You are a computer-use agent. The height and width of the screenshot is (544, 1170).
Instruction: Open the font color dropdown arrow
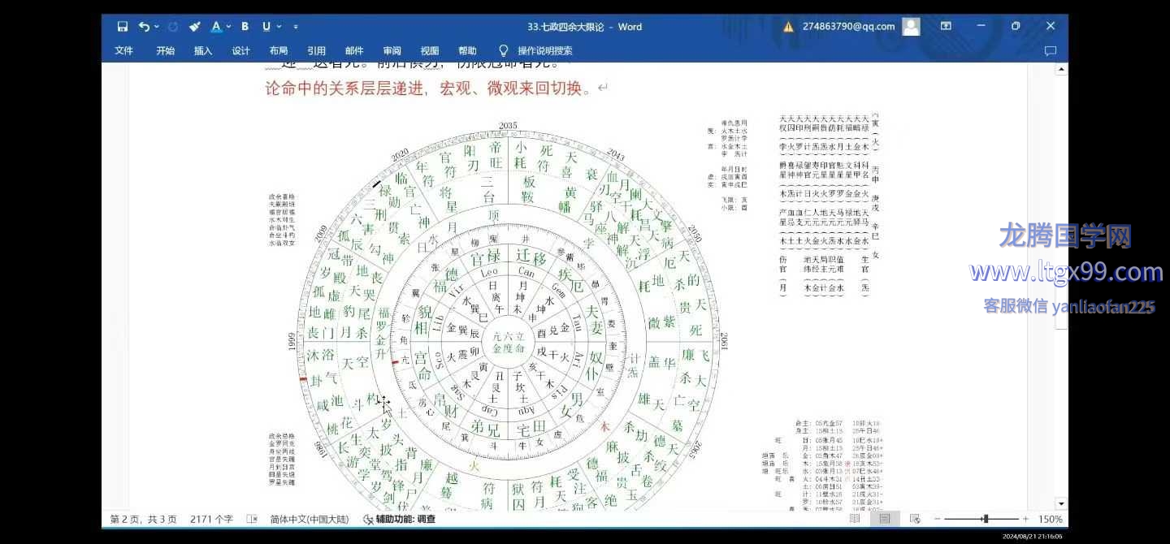[228, 27]
